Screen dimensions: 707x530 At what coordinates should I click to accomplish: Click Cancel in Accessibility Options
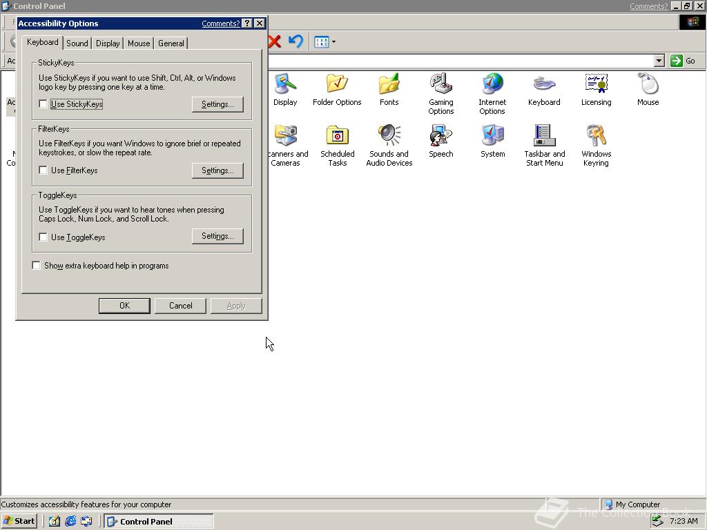[180, 306]
